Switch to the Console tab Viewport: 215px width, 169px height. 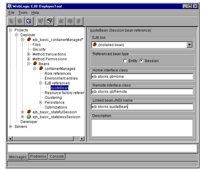click(x=57, y=156)
